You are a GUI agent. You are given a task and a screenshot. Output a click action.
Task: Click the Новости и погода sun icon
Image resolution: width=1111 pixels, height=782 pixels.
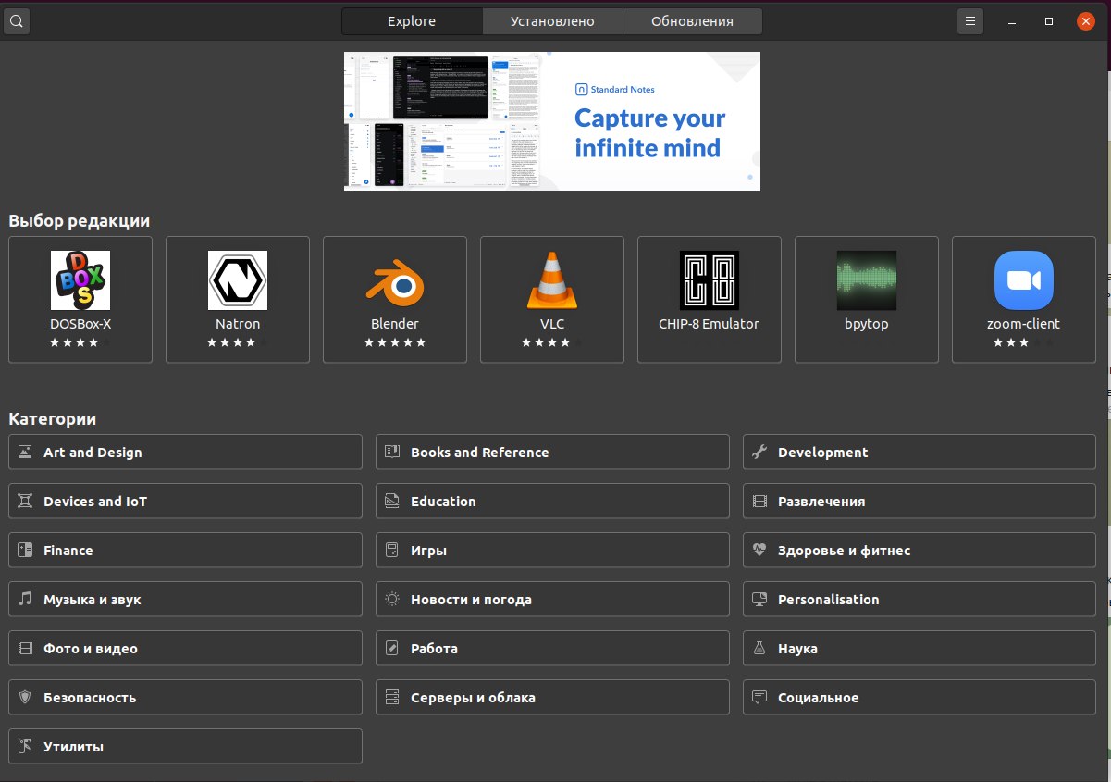click(x=392, y=600)
